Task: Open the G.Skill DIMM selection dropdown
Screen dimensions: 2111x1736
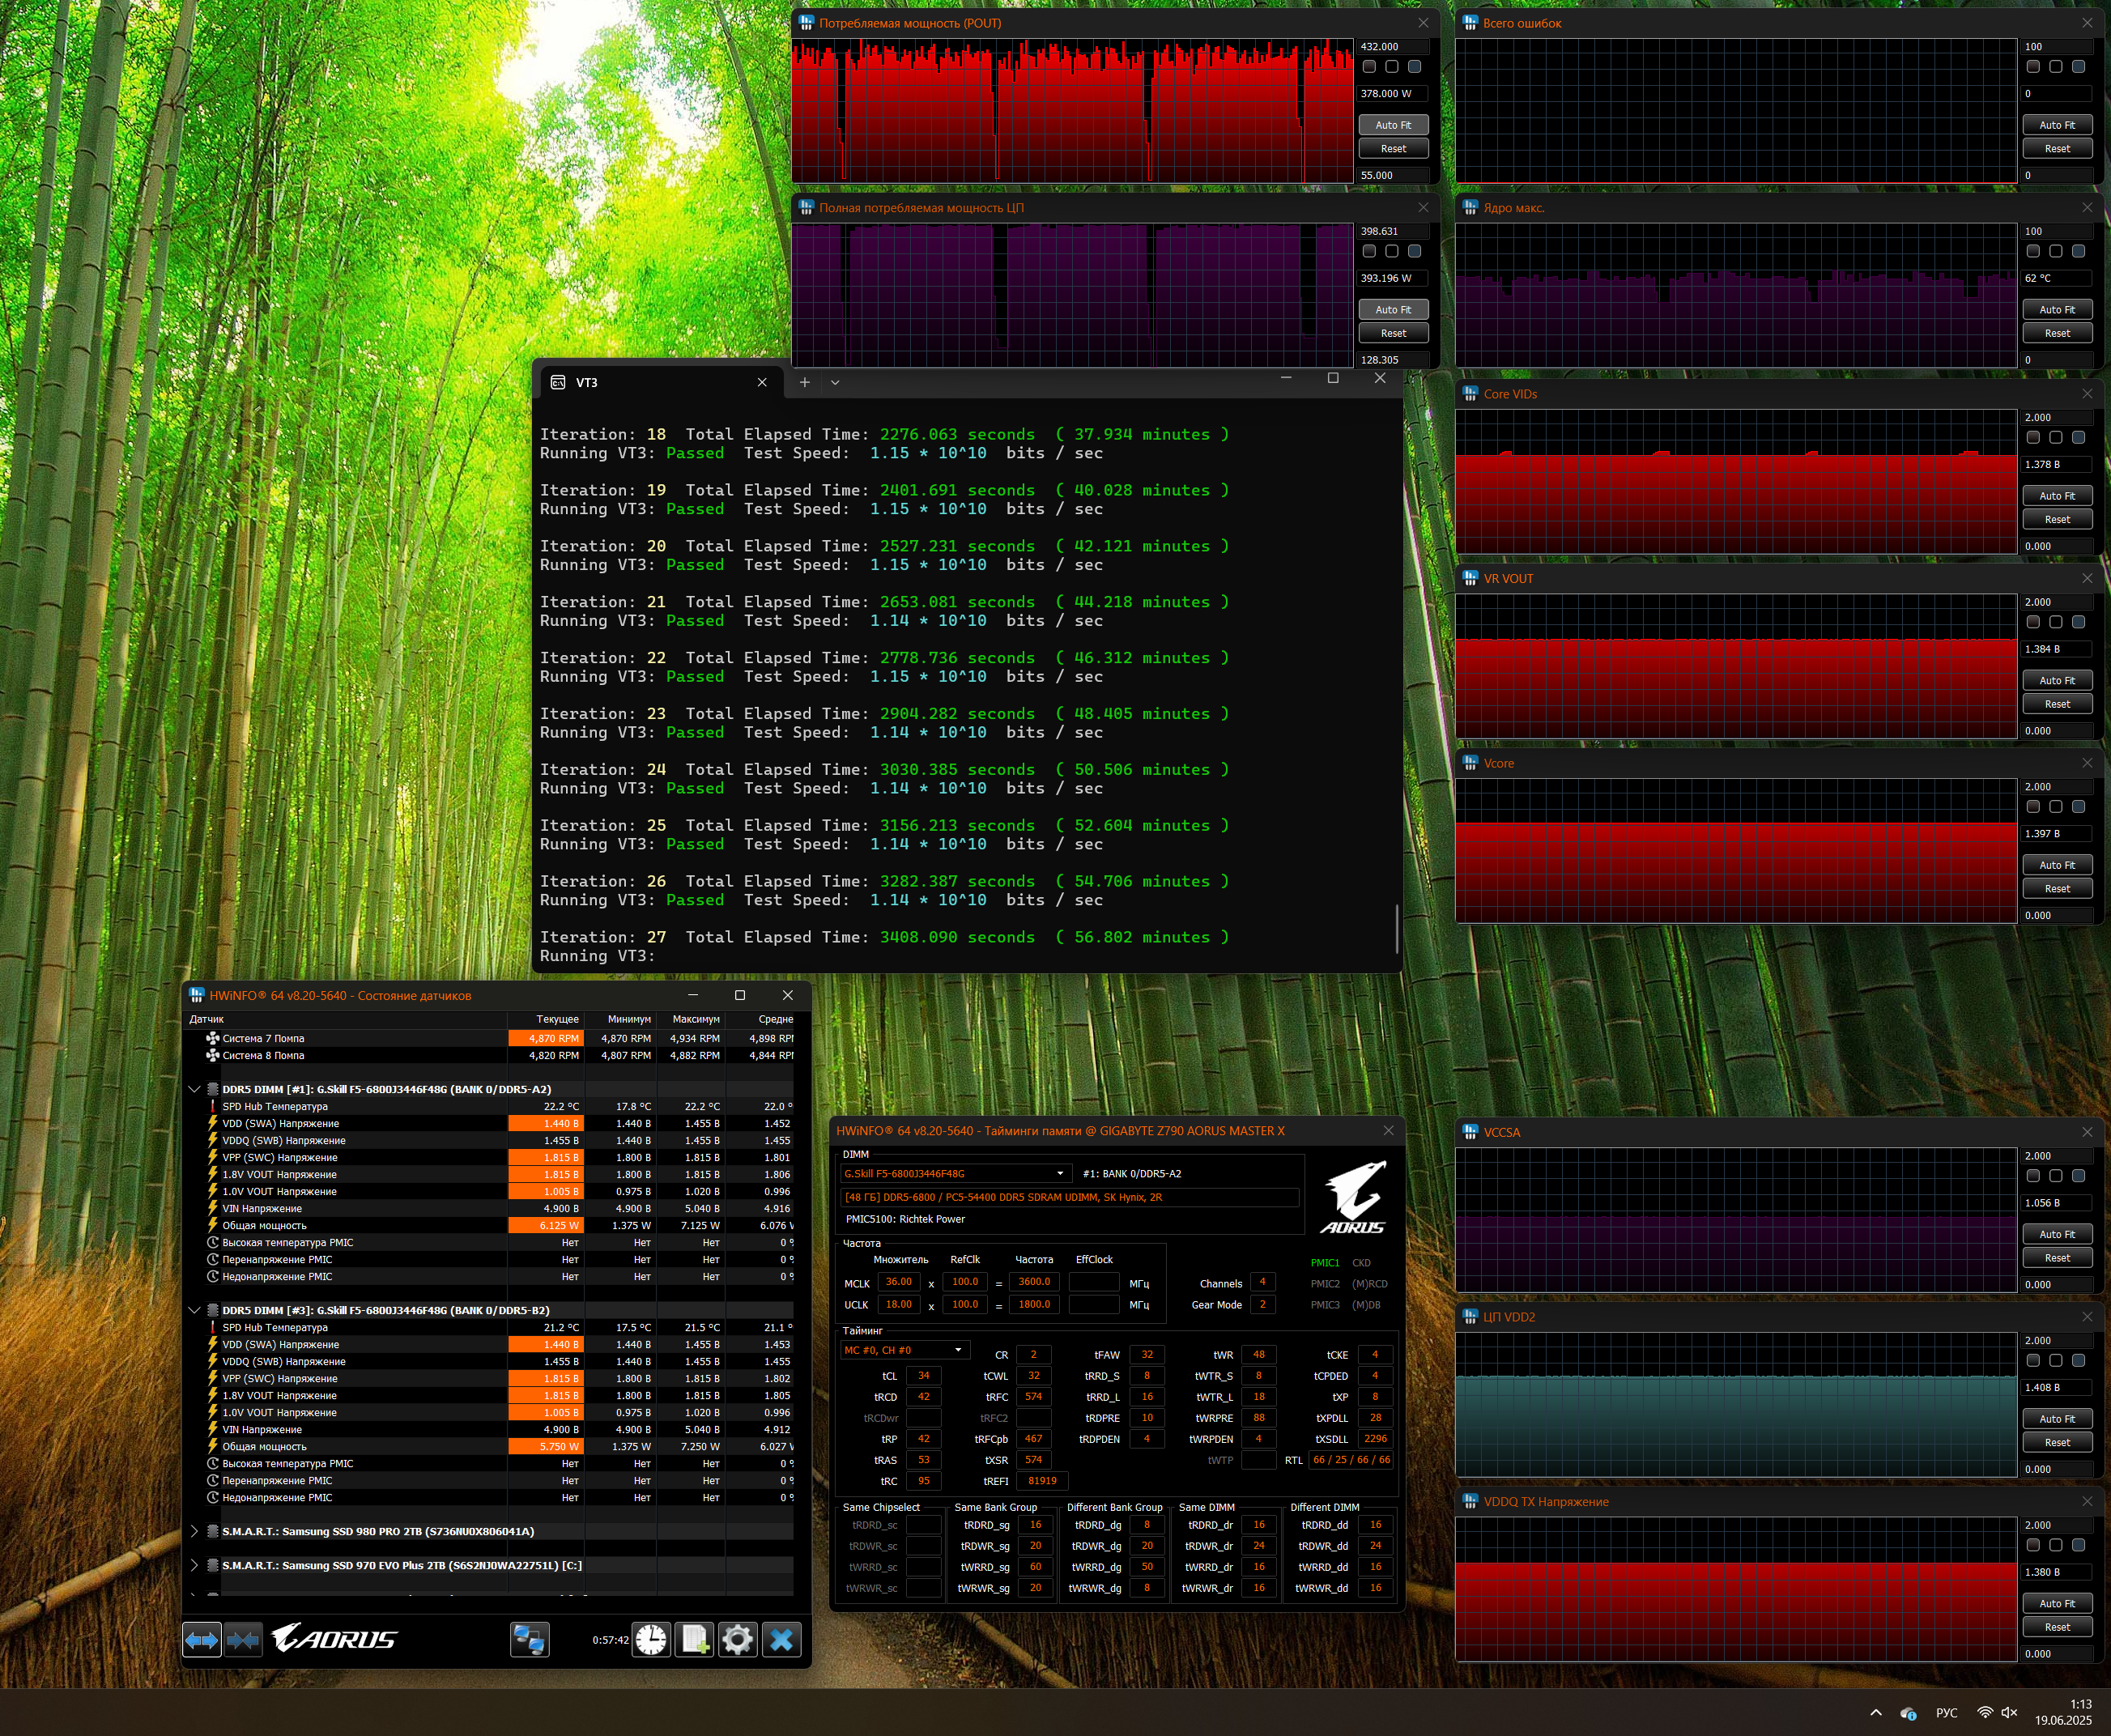Action: [955, 1173]
